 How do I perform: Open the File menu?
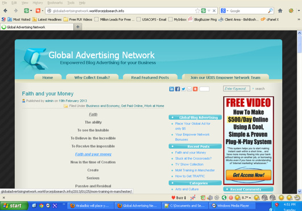[x=5, y=3]
